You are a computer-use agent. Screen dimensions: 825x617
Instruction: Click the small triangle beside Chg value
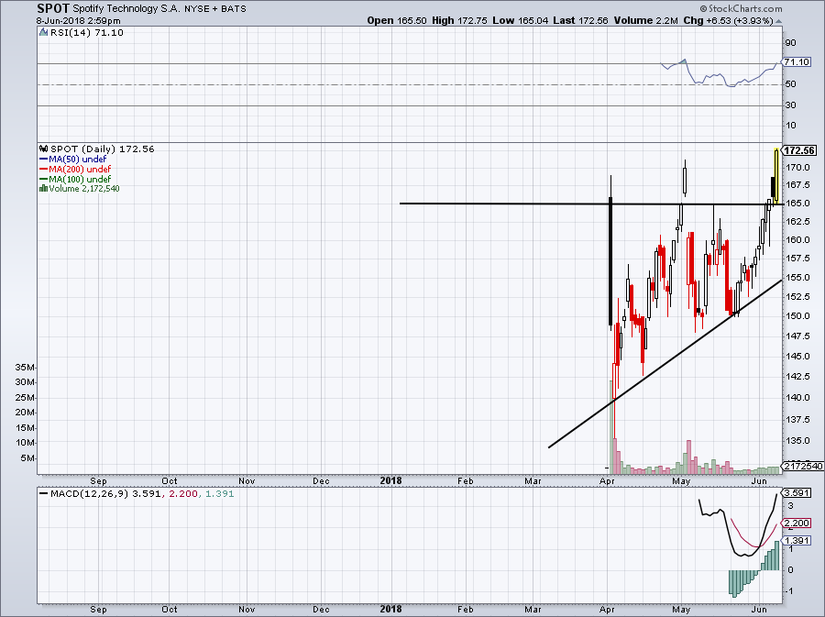point(778,22)
